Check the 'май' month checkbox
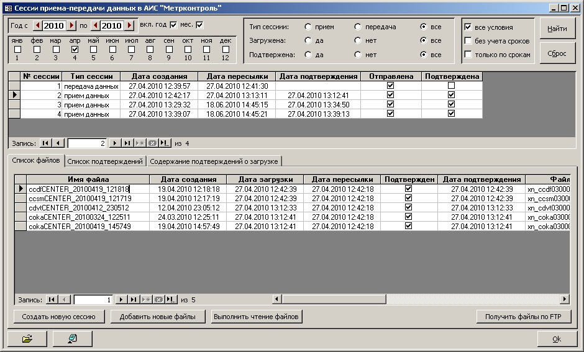Viewport: 584px width, 352px height. point(93,50)
